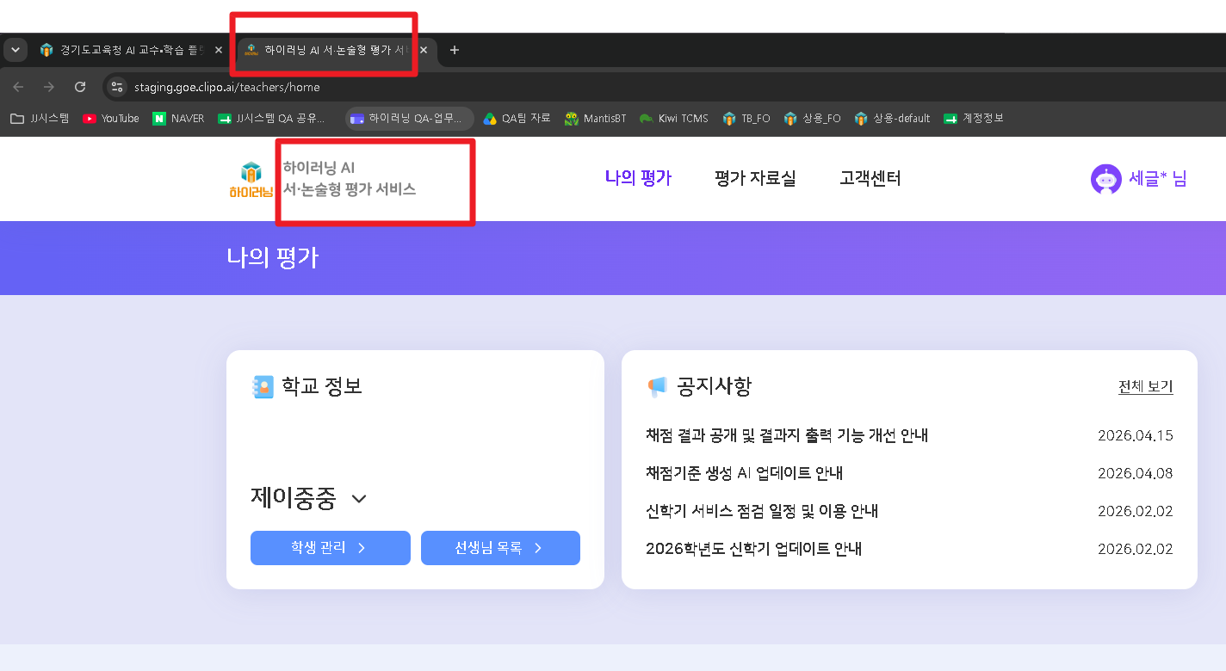Open notice 채점 결과 공개 및 결과지 출력 기능 개선 안내
Viewport: 1226px width, 671px height.
787,435
